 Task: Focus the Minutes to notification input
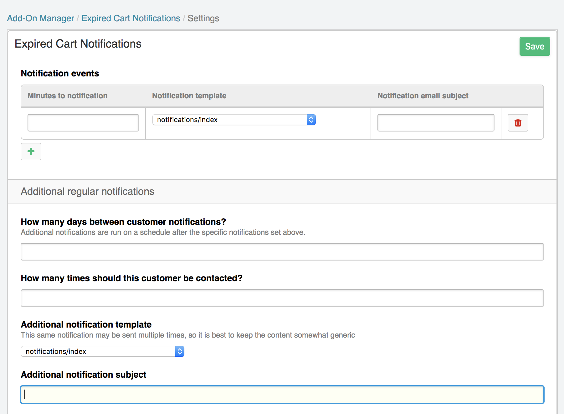(x=83, y=123)
